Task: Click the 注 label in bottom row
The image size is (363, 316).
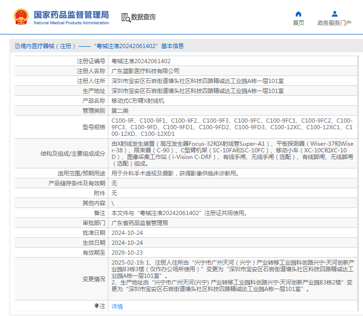Action: pyautogui.click(x=103, y=306)
